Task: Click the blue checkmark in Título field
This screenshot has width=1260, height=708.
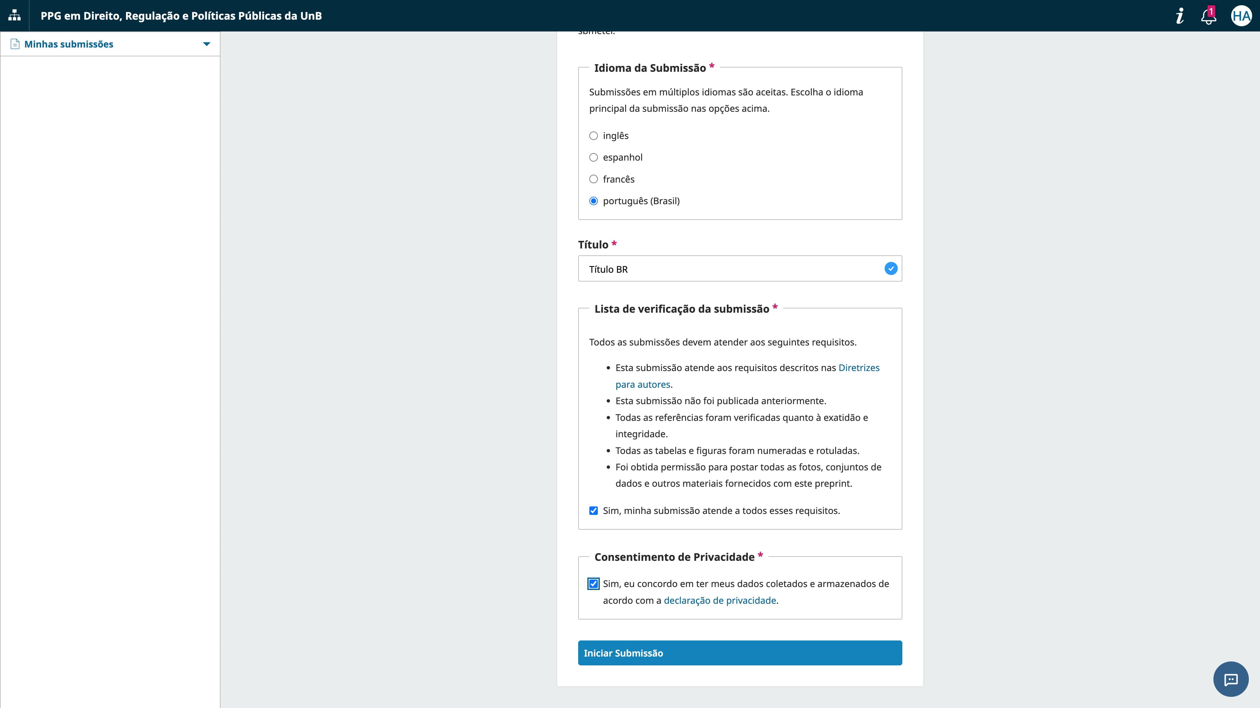Action: [891, 269]
